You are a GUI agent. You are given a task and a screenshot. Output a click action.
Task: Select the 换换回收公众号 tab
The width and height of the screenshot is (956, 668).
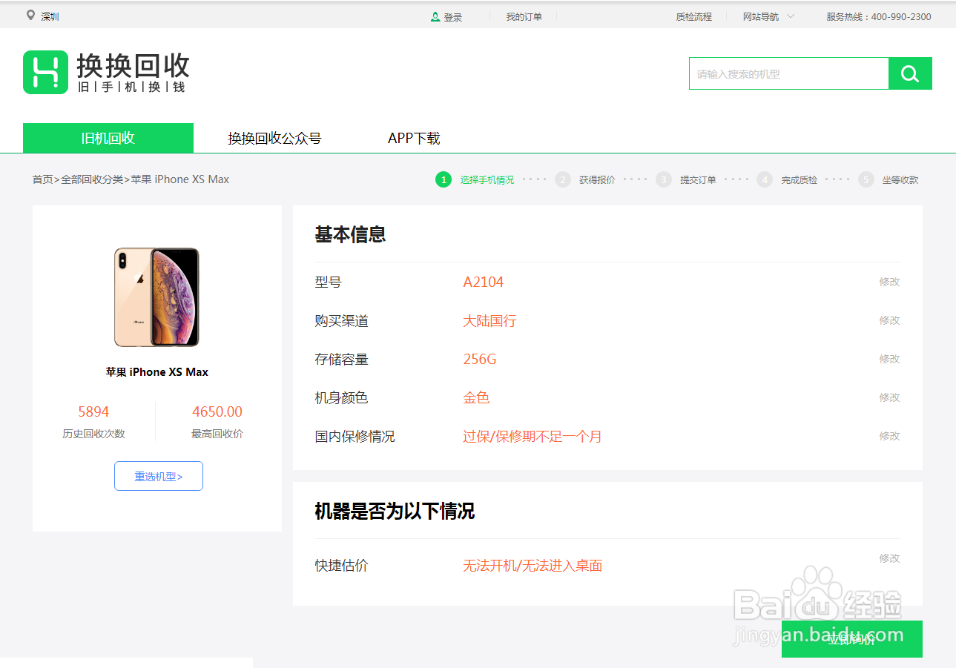pos(274,138)
